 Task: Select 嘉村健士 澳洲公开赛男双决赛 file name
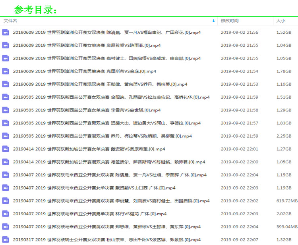[107, 58]
